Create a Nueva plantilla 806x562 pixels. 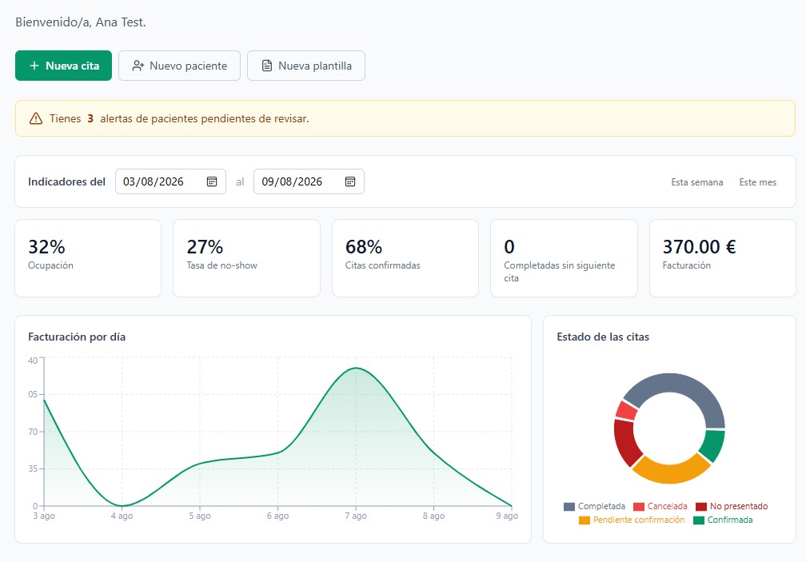(x=306, y=66)
